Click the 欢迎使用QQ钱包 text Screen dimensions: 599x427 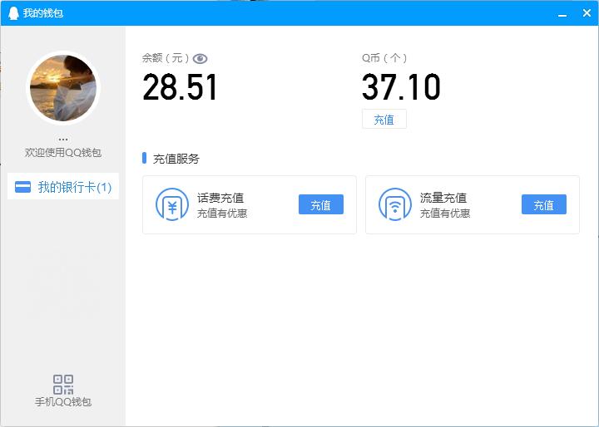(63, 153)
